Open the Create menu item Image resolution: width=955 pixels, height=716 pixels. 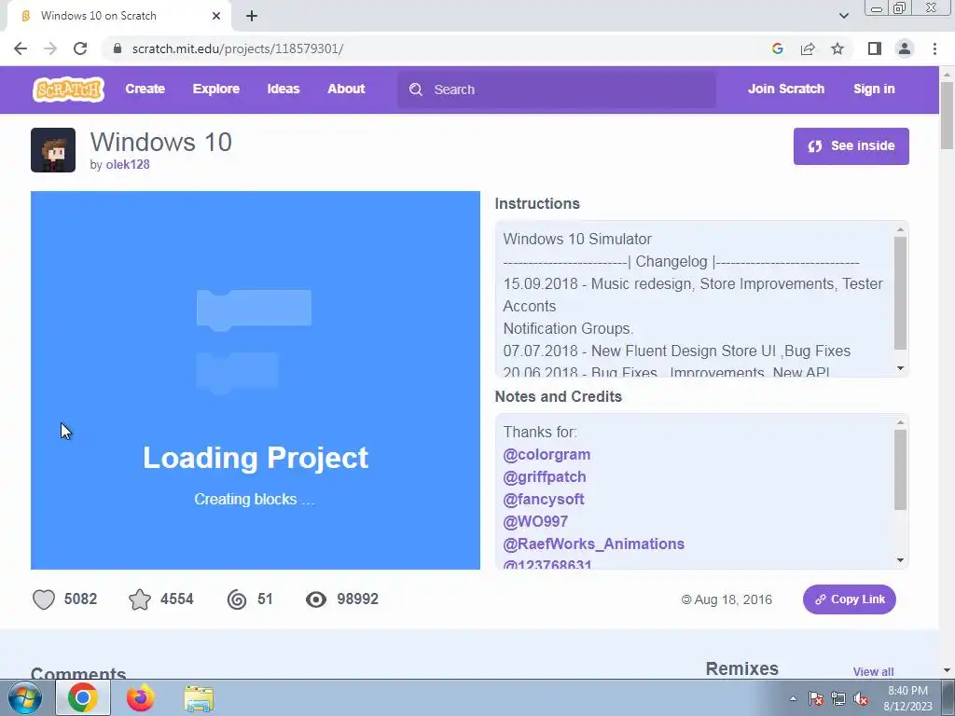tap(145, 89)
